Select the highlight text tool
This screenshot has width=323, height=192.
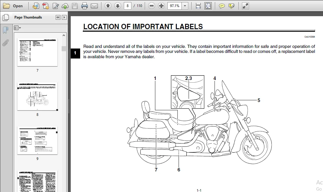[x=232, y=6]
